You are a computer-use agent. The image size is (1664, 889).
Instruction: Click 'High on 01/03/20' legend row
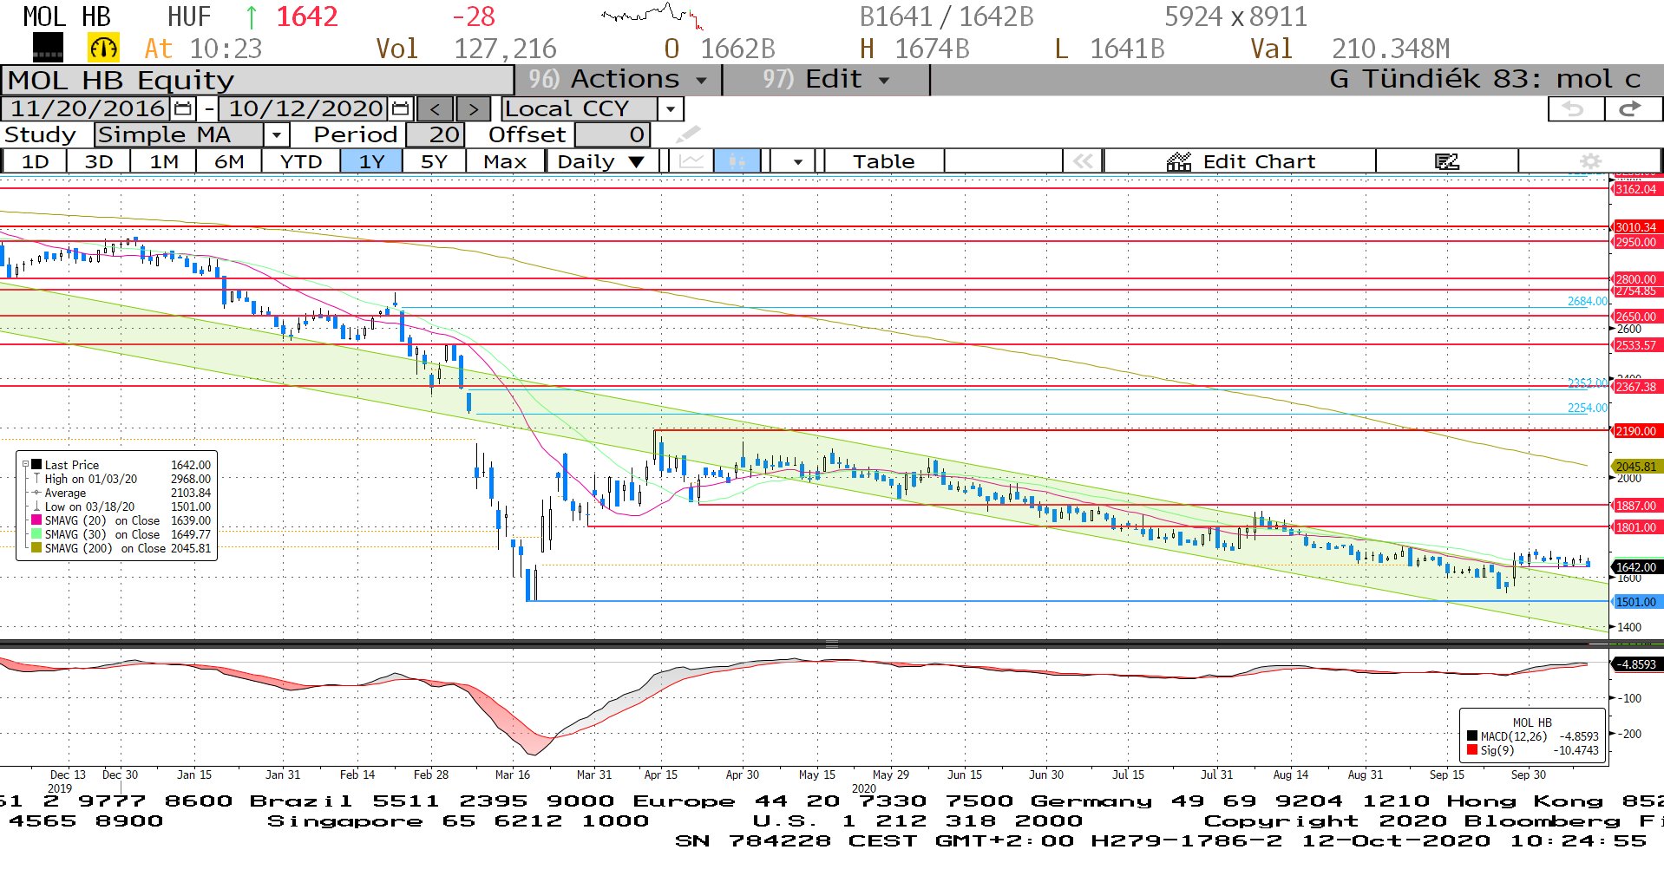121,479
